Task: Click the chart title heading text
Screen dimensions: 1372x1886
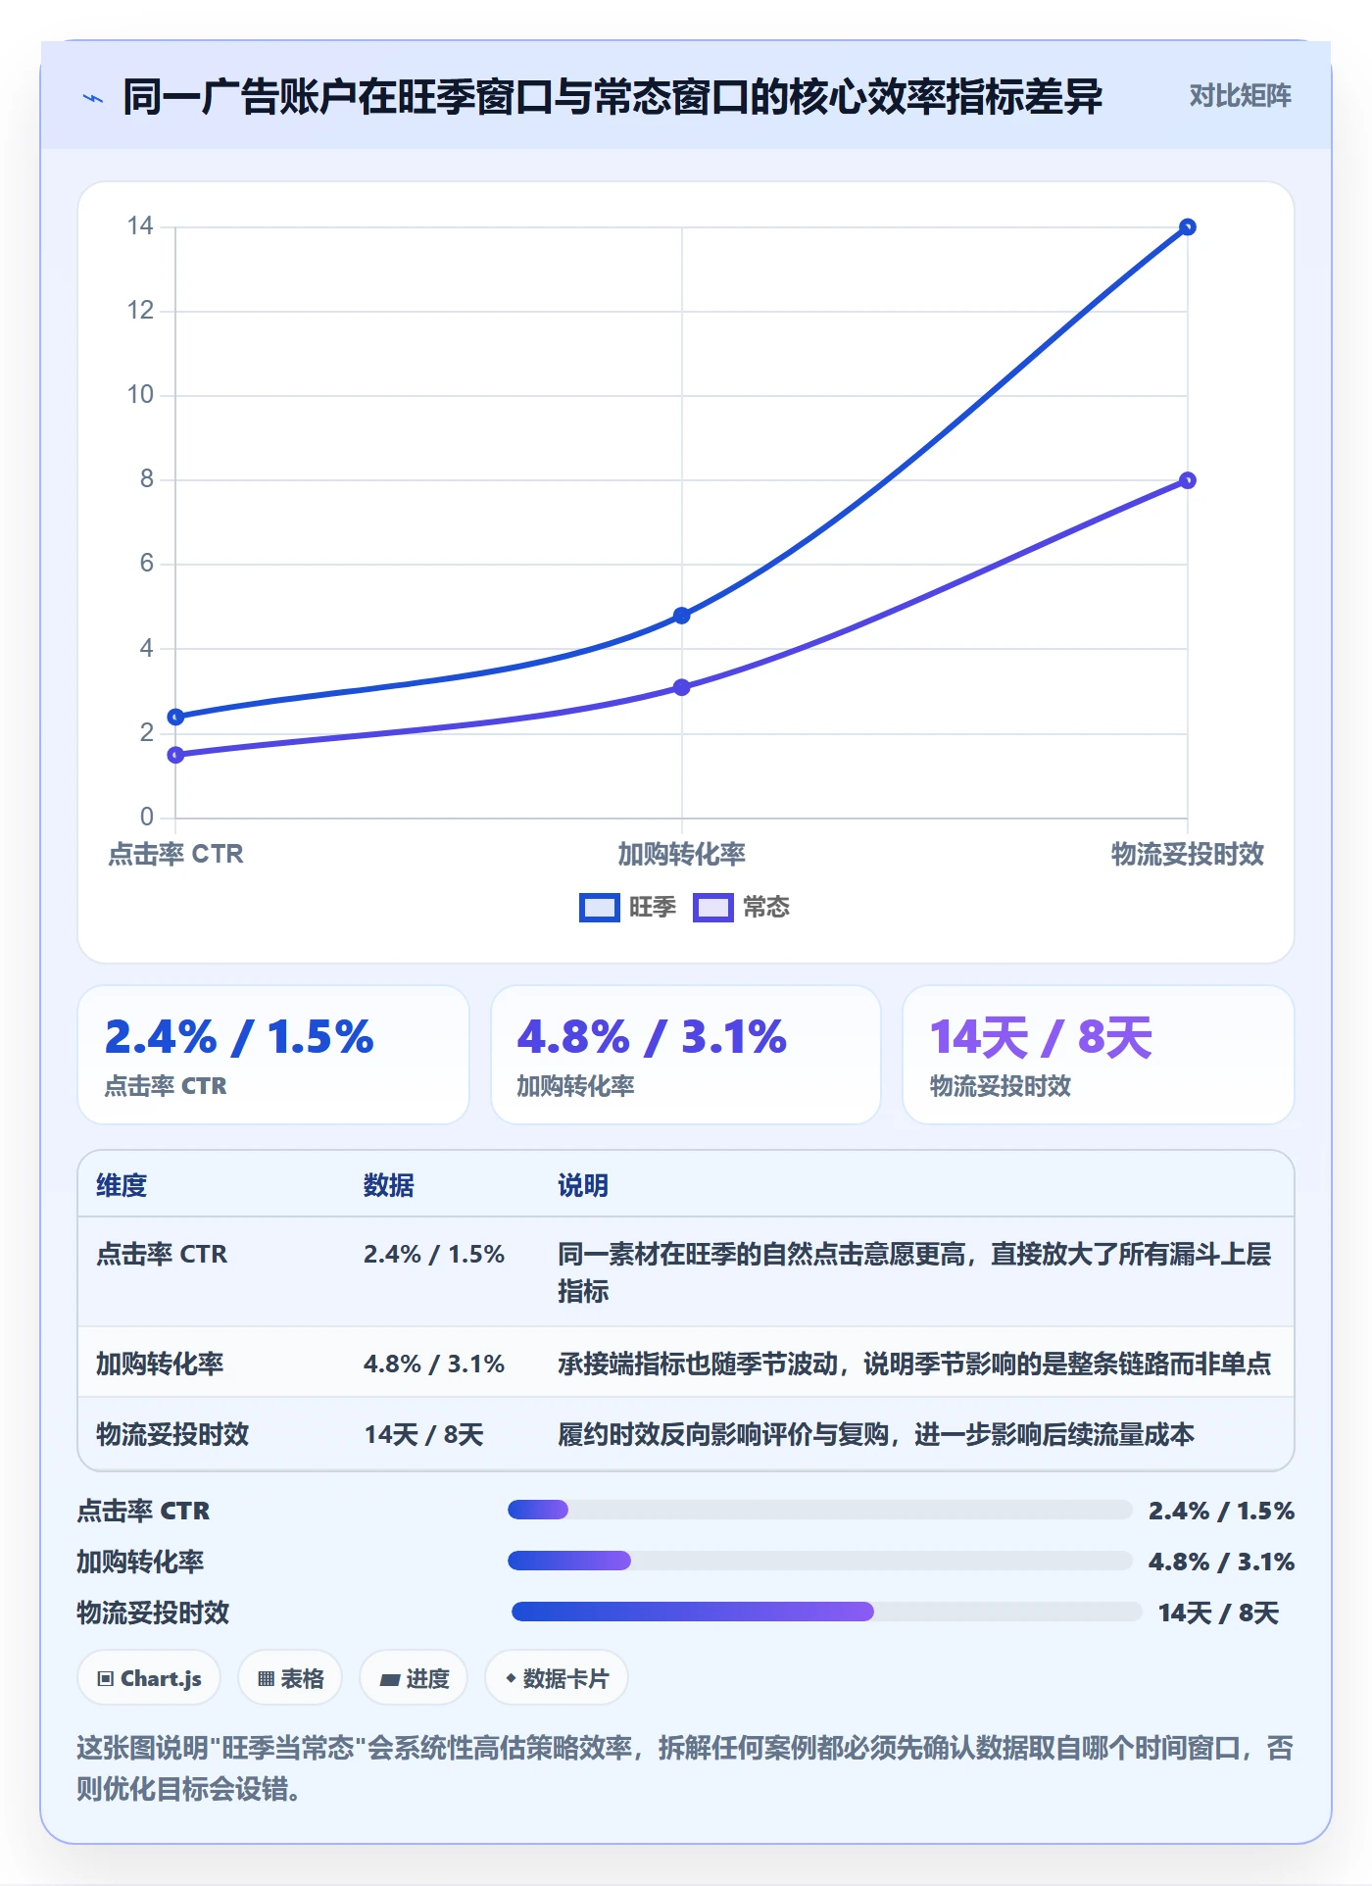Action: (612, 97)
